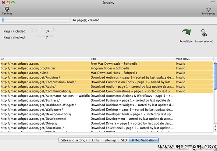Select the /get/Development/ url row

107,119
